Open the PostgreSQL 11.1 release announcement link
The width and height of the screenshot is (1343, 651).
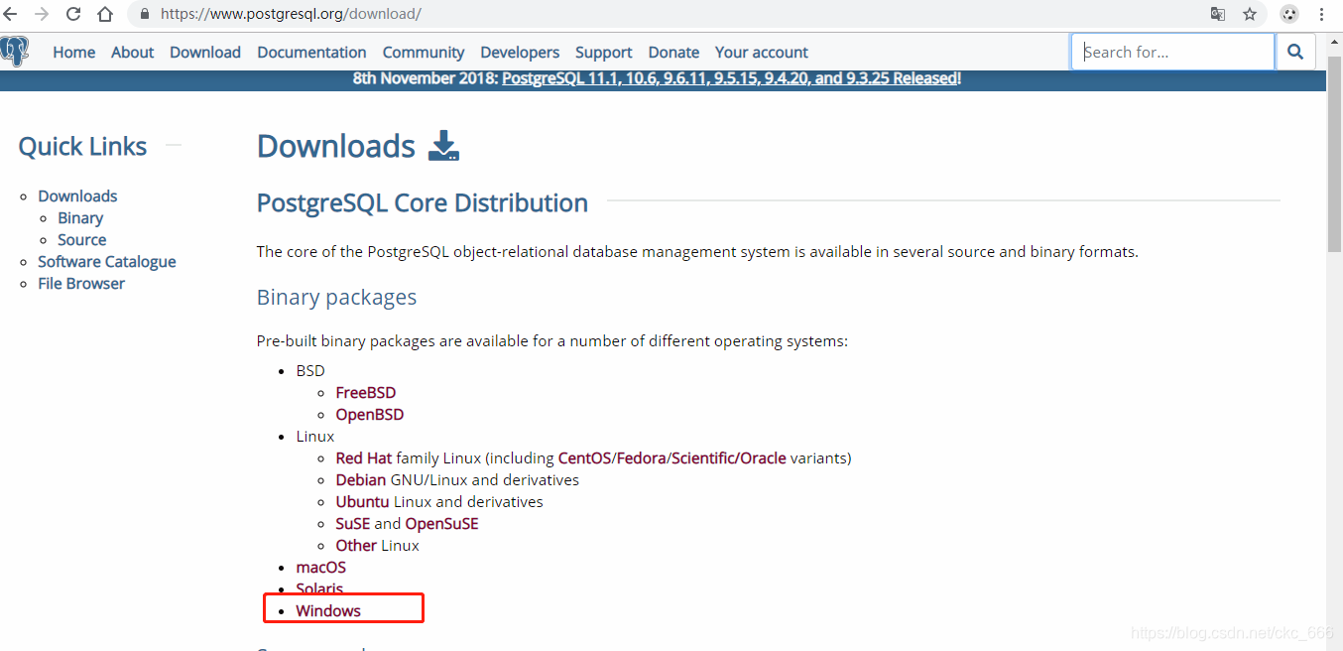click(730, 78)
